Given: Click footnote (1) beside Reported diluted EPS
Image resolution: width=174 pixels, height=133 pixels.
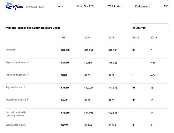Looking at the screenshot, I should point(28,74).
